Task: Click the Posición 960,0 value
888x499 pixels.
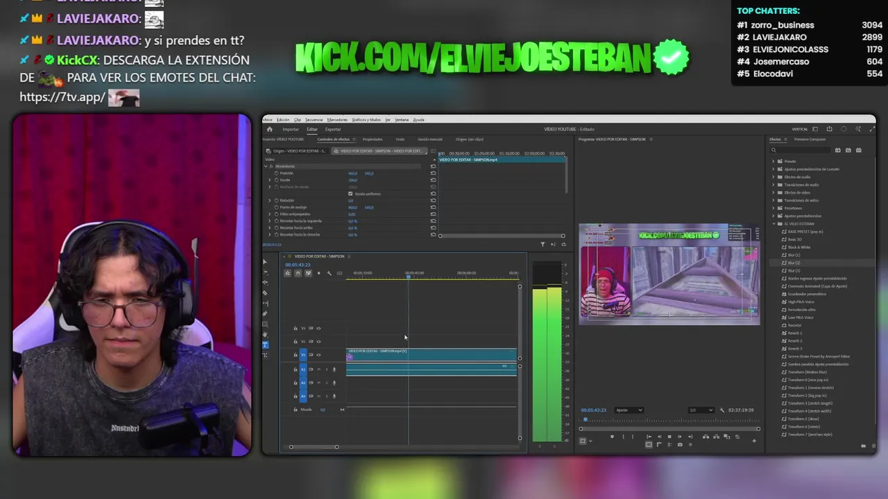Action: (352, 173)
